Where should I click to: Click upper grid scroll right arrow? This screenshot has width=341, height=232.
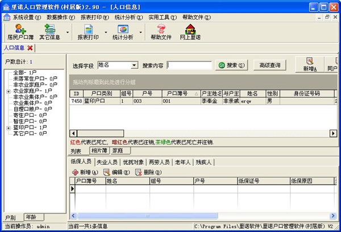coord(333,134)
